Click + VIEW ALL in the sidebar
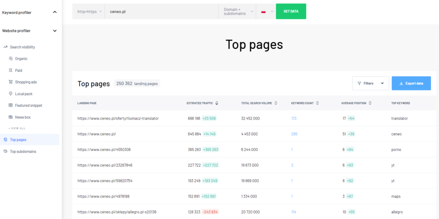This screenshot has height=219, width=439. (17, 128)
